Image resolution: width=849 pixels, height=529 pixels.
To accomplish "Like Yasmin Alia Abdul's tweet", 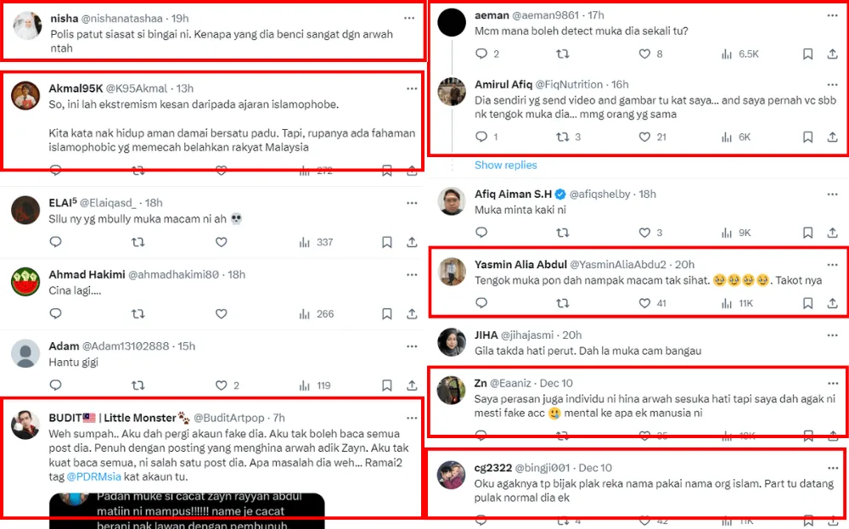I will click(x=645, y=303).
